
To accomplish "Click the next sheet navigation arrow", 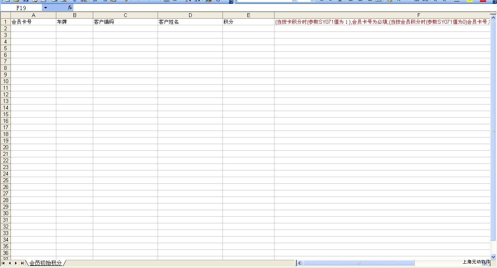I will pyautogui.click(x=16, y=263).
